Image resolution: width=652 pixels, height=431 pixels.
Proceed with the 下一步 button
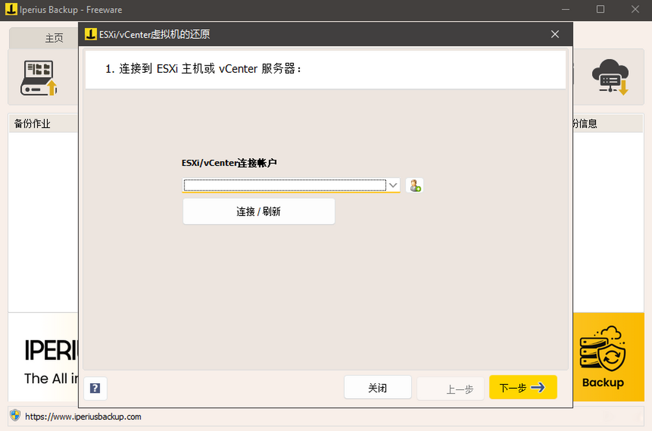[523, 388]
